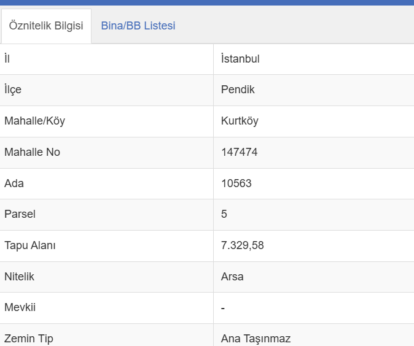The height and width of the screenshot is (346, 414).
Task: Click the Ada value 10563
Action: click(236, 183)
